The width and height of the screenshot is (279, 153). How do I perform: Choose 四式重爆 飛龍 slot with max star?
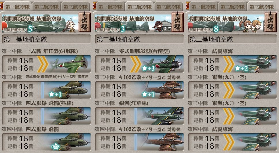tap(47, 142)
